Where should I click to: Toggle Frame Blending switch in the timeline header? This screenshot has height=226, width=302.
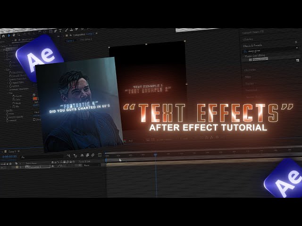[88, 155]
